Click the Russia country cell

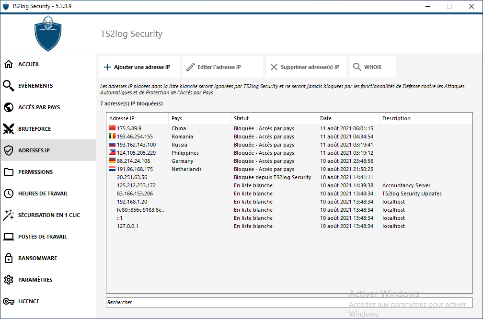click(x=179, y=145)
